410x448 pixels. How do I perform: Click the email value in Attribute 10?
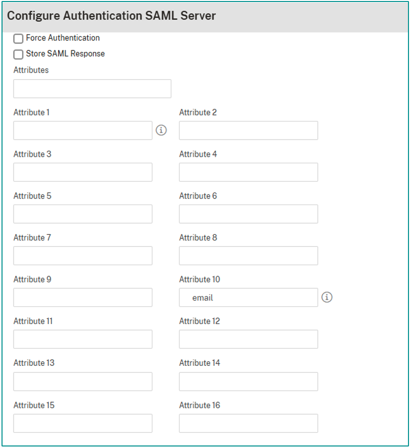tap(248, 297)
